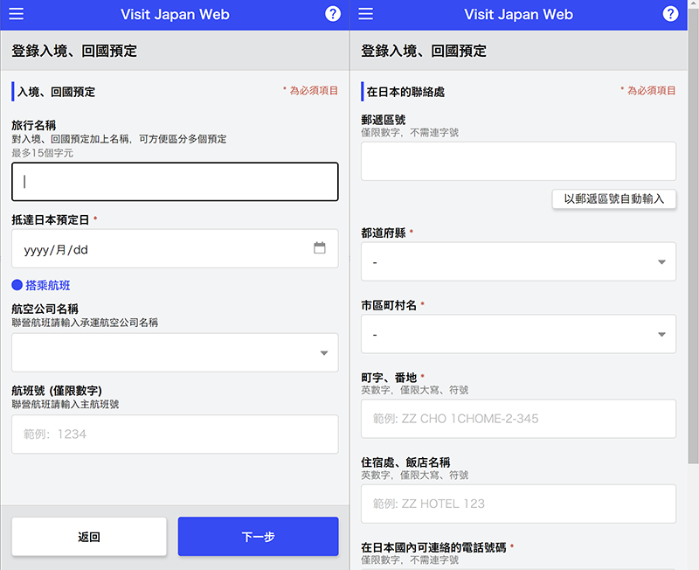The height and width of the screenshot is (570, 699).
Task: Click the 町字、番地 address field
Action: pos(518,419)
